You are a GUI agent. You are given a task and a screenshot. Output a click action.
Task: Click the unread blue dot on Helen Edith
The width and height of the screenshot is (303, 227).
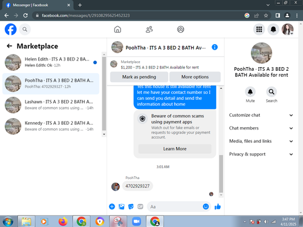point(95,62)
